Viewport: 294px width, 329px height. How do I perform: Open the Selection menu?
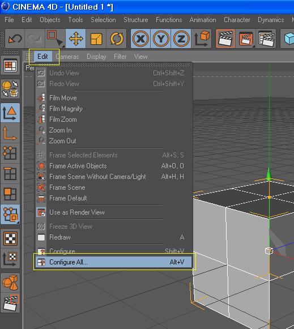(x=103, y=20)
